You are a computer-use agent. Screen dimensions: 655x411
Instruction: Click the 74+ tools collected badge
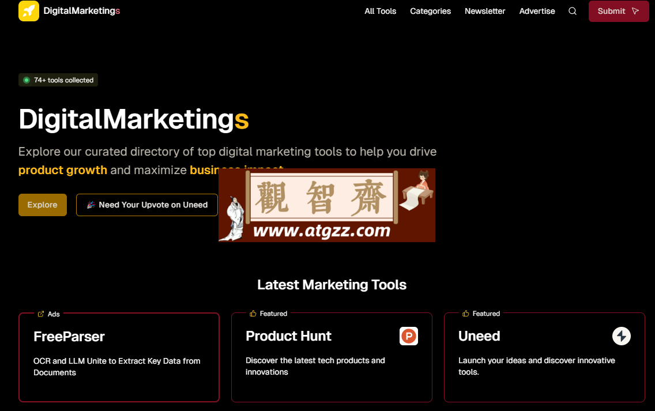(58, 80)
